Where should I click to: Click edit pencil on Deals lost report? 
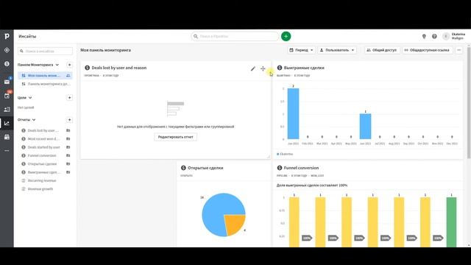click(x=253, y=68)
